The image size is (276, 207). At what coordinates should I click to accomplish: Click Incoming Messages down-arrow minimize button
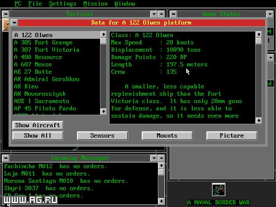tap(154, 158)
